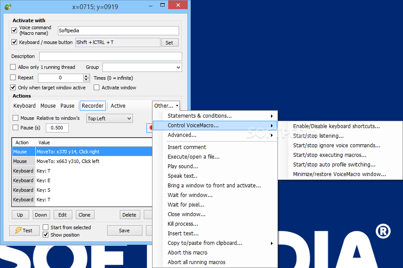
Task: Click the Down button
Action: [41, 215]
